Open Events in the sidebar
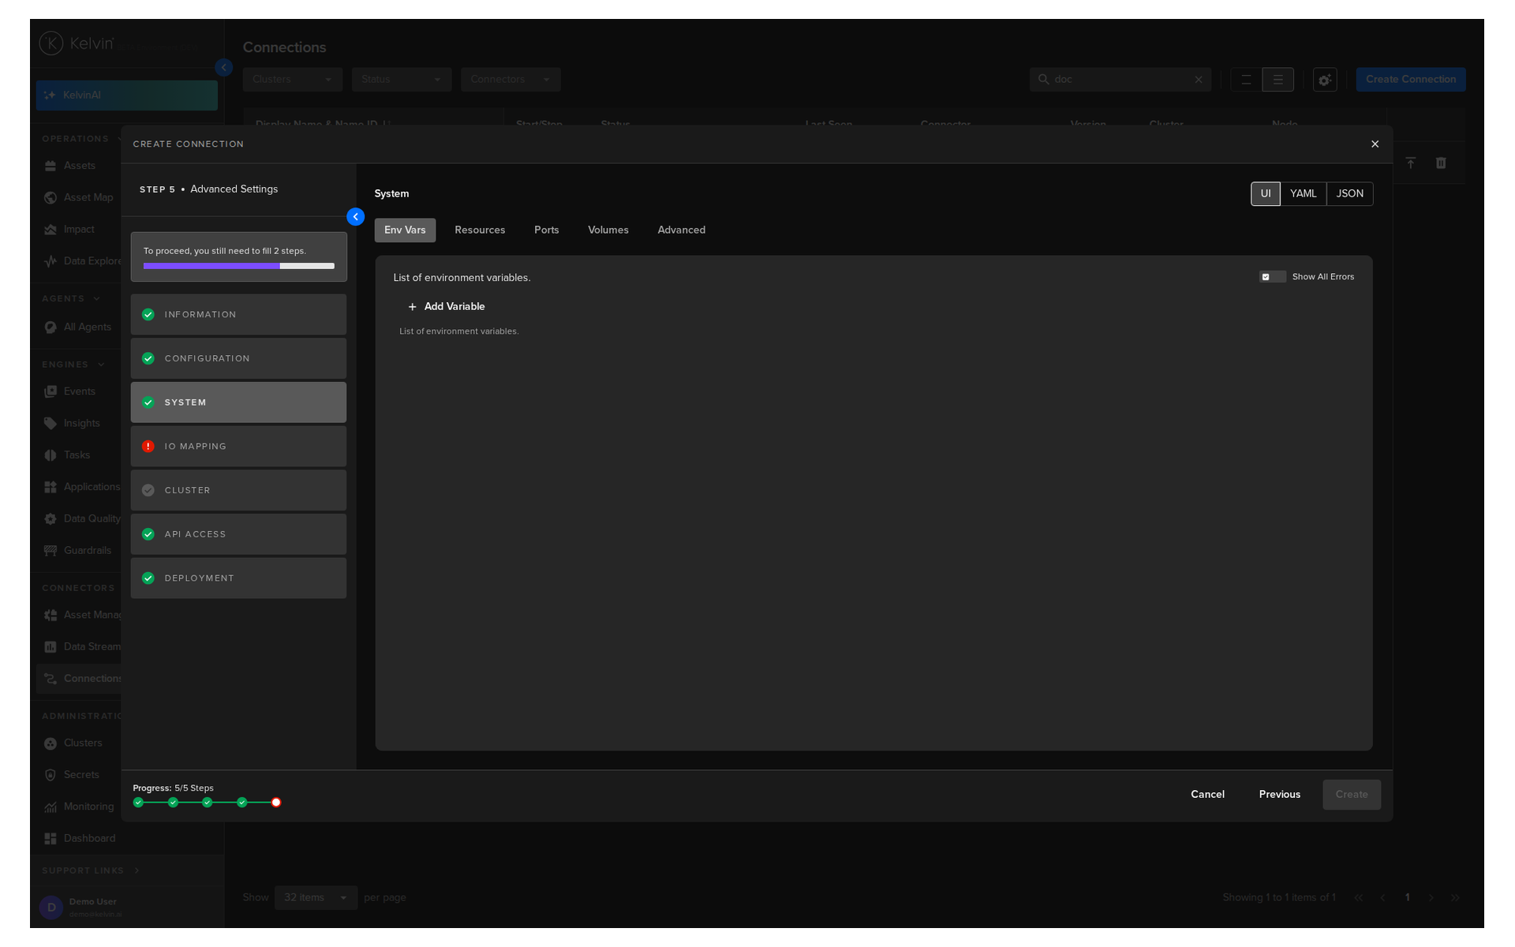 click(79, 391)
